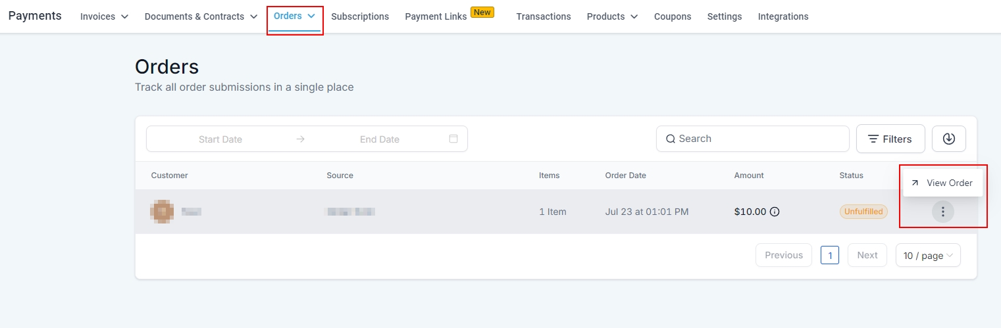Viewport: 1001px width, 328px height.
Task: Open the Orders tab dropdown
Action: [294, 16]
